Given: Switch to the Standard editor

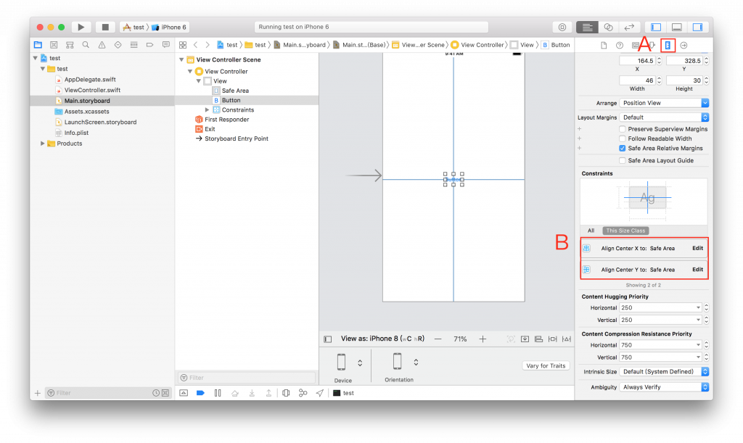Looking at the screenshot, I should pos(587,27).
